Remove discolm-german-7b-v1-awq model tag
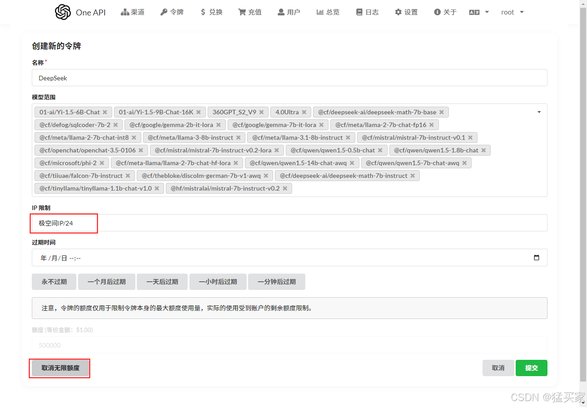The width and height of the screenshot is (587, 407). click(x=266, y=176)
